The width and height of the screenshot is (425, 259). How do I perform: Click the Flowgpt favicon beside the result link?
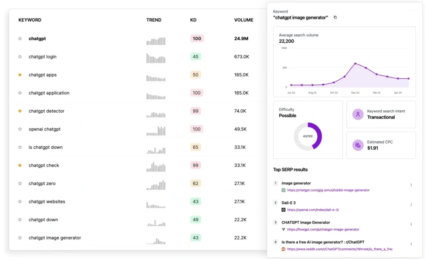(283, 229)
